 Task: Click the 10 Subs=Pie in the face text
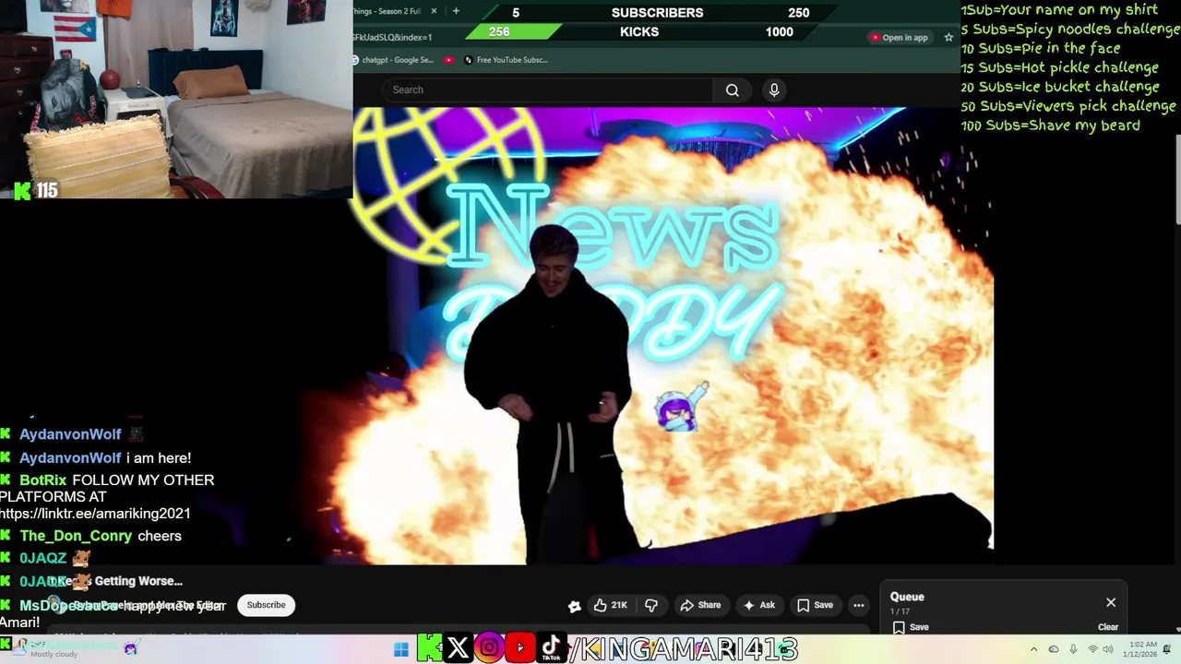[x=1041, y=48]
